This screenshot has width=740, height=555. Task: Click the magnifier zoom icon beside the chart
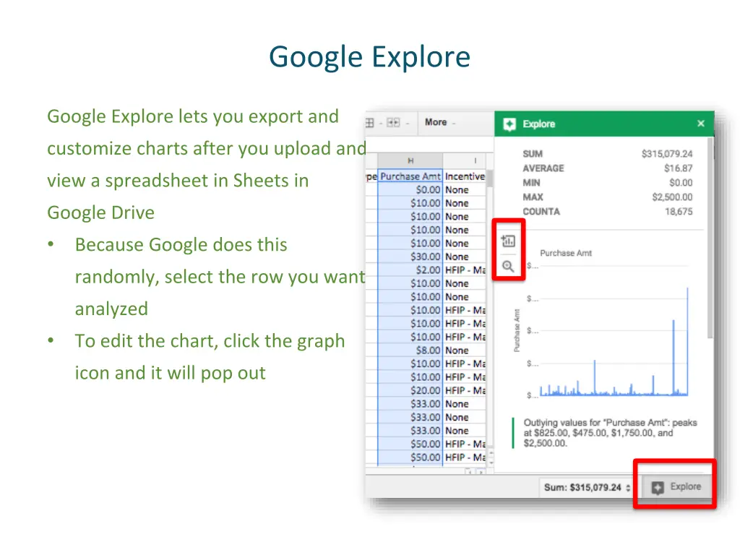click(508, 266)
